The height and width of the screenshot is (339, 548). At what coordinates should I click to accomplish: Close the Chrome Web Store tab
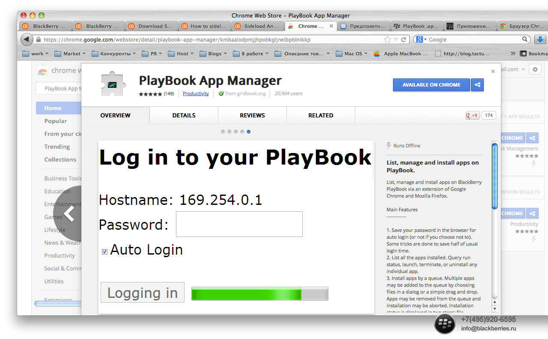[x=331, y=26]
